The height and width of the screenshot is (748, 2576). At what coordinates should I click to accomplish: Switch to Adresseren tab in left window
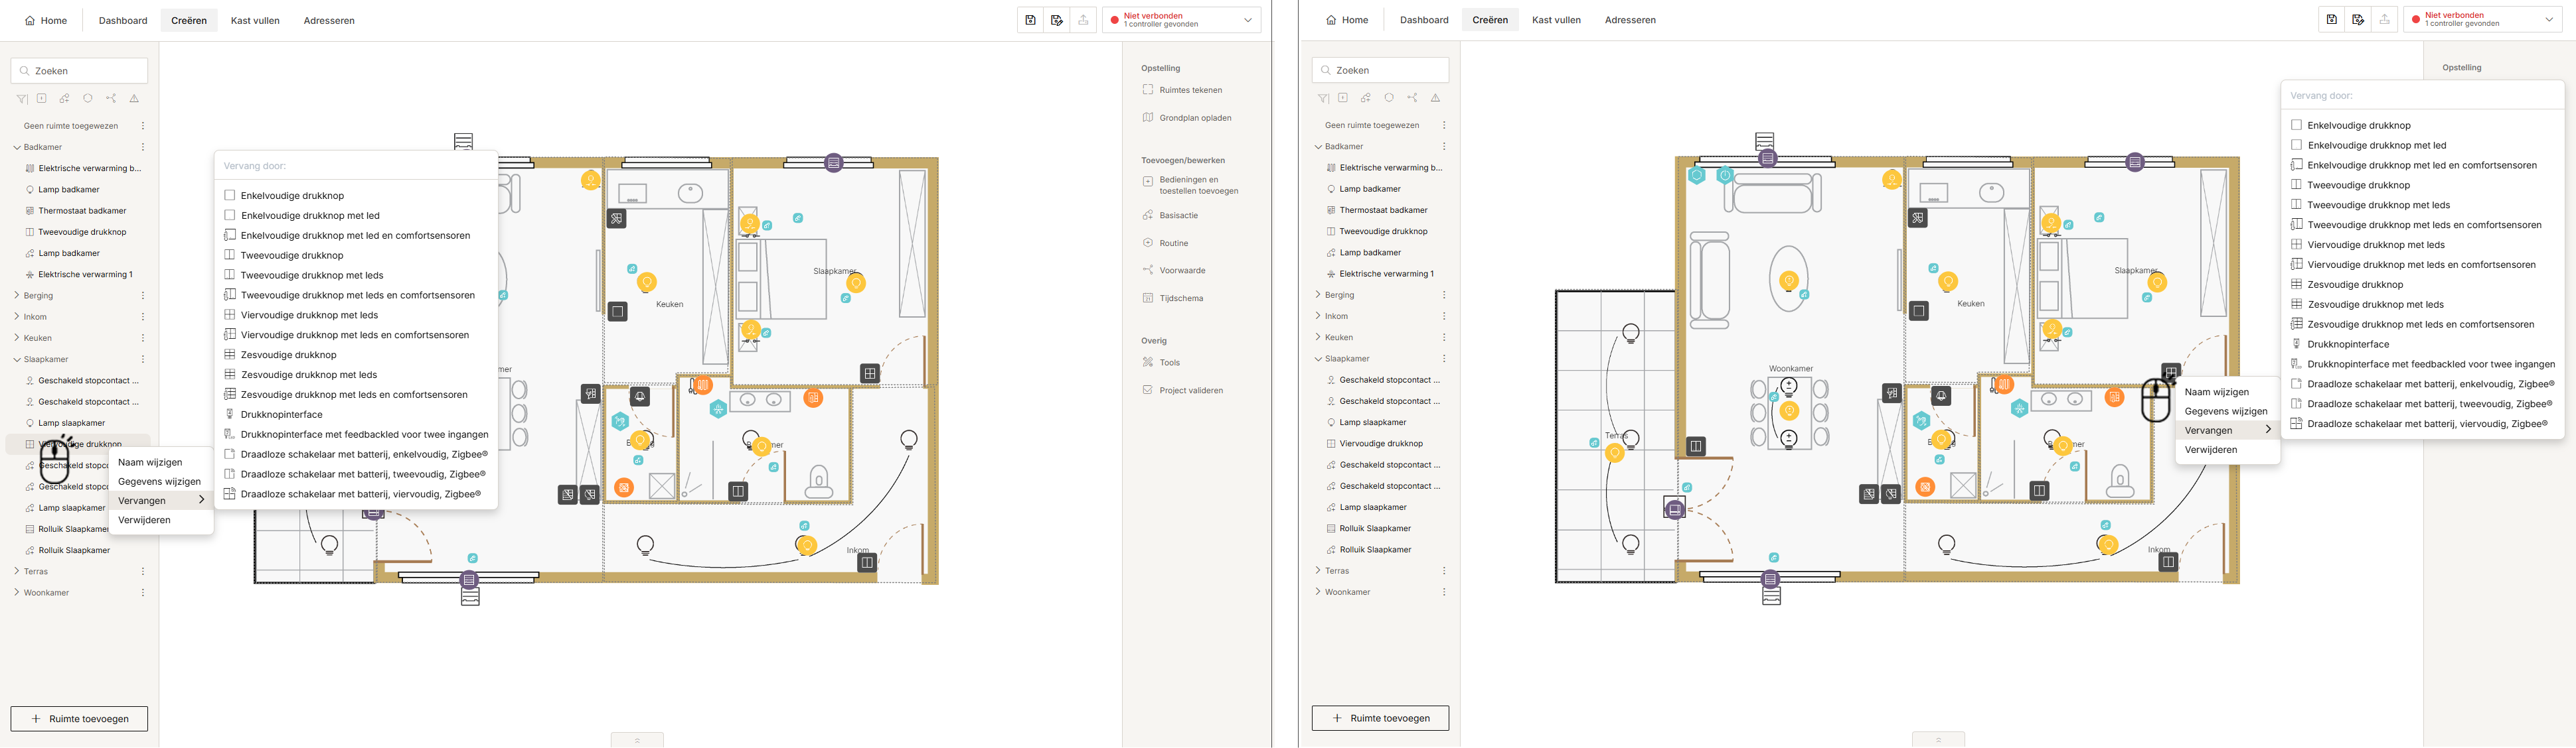point(329,20)
